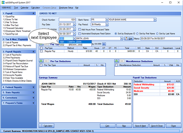
Task: Click the help icon beside HH:MM
Action: pos(104,44)
